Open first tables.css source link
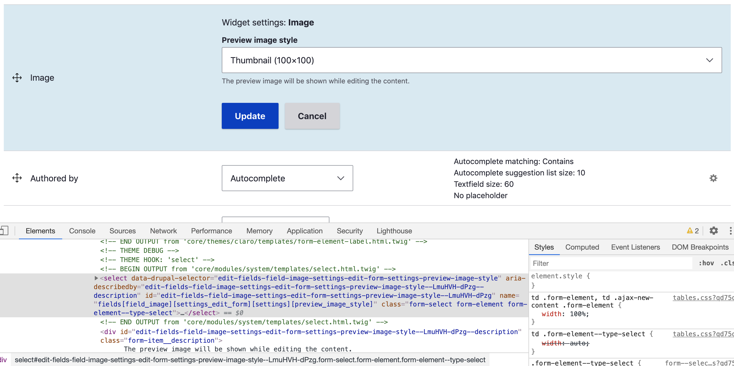This screenshot has height=366, width=734. [x=703, y=298]
